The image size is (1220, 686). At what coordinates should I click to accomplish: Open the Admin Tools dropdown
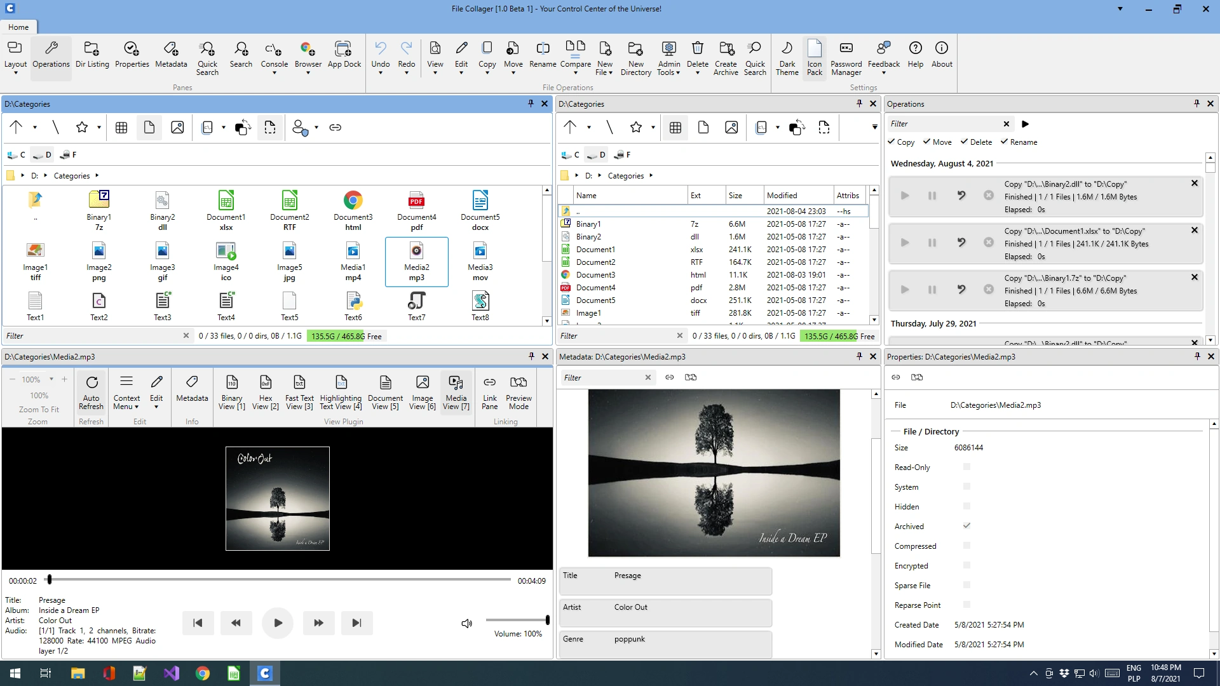click(x=678, y=73)
